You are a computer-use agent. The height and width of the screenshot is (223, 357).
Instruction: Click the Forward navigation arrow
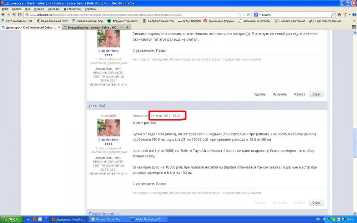click(x=9, y=15)
